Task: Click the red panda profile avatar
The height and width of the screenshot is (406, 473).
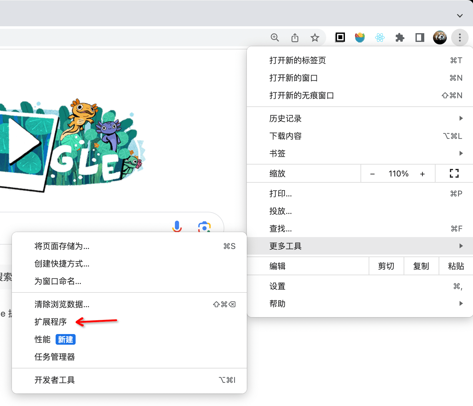Action: (440, 38)
